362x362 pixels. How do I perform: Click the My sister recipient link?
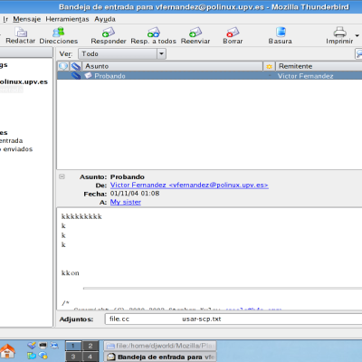pyautogui.click(x=126, y=202)
